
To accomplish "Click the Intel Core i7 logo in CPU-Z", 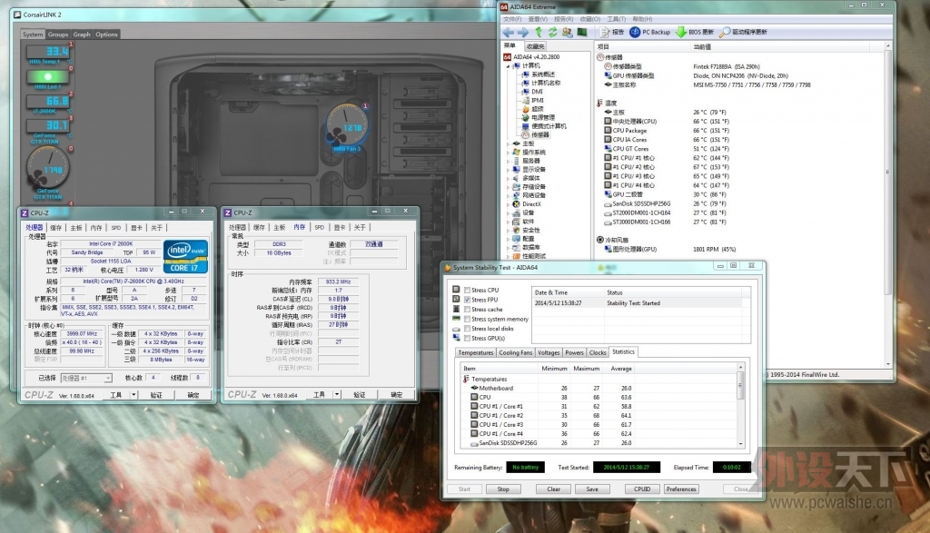I will [185, 256].
